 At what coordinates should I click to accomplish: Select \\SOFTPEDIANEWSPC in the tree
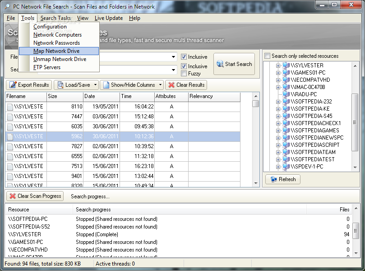point(317,138)
